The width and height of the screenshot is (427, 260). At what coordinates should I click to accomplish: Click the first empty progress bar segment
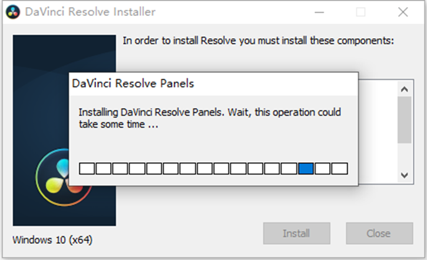(87, 169)
